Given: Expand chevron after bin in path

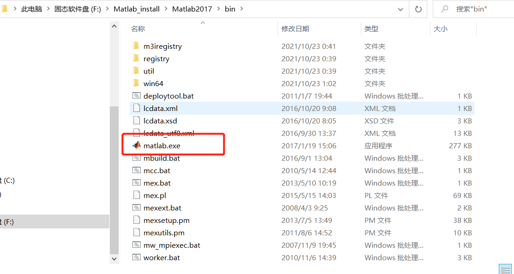Looking at the screenshot, I should click(242, 9).
